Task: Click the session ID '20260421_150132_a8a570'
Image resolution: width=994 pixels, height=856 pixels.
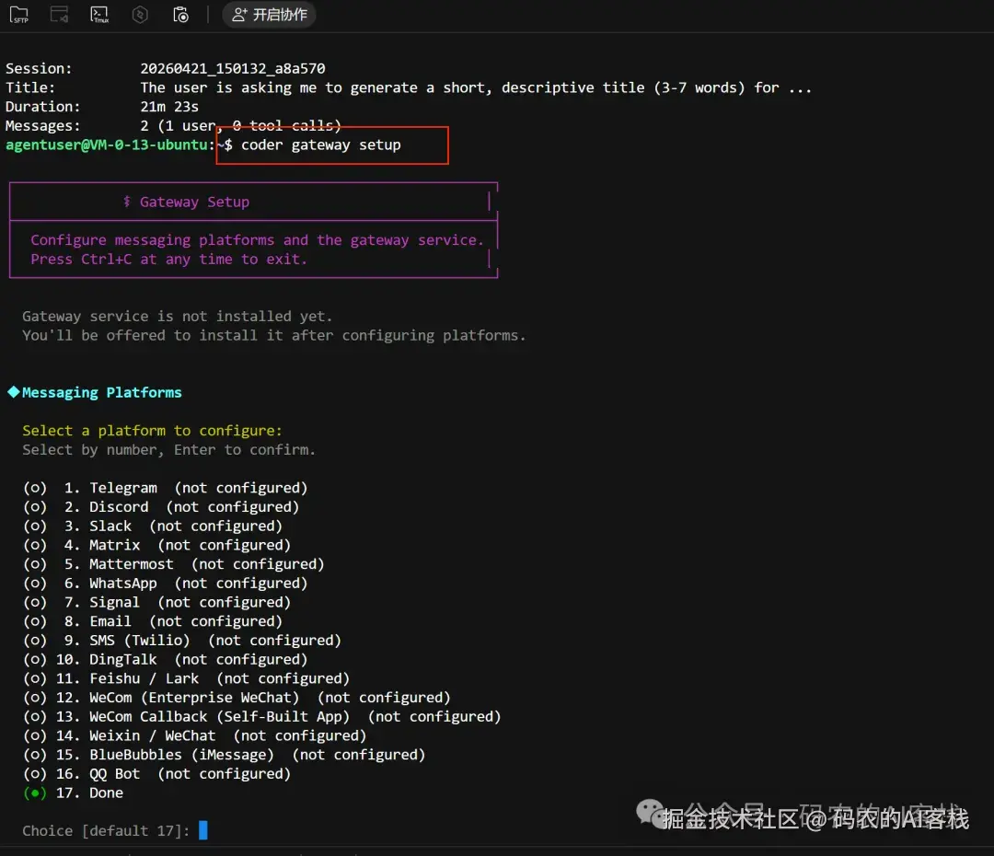Action: (x=233, y=68)
